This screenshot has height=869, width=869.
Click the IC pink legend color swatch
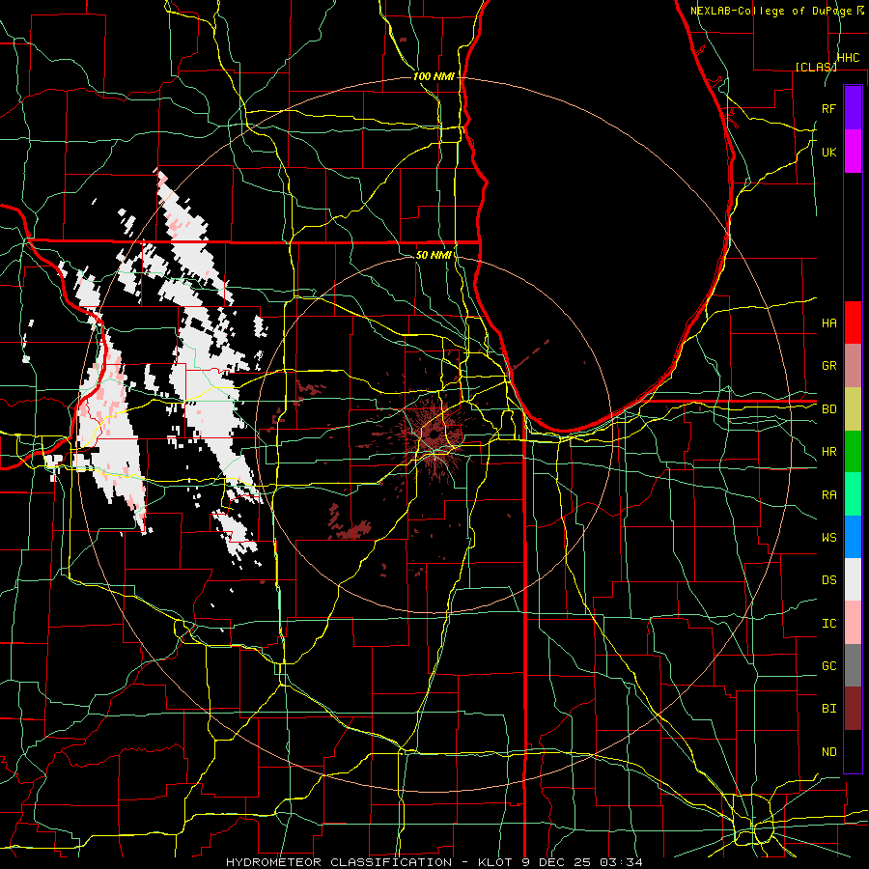[x=853, y=623]
